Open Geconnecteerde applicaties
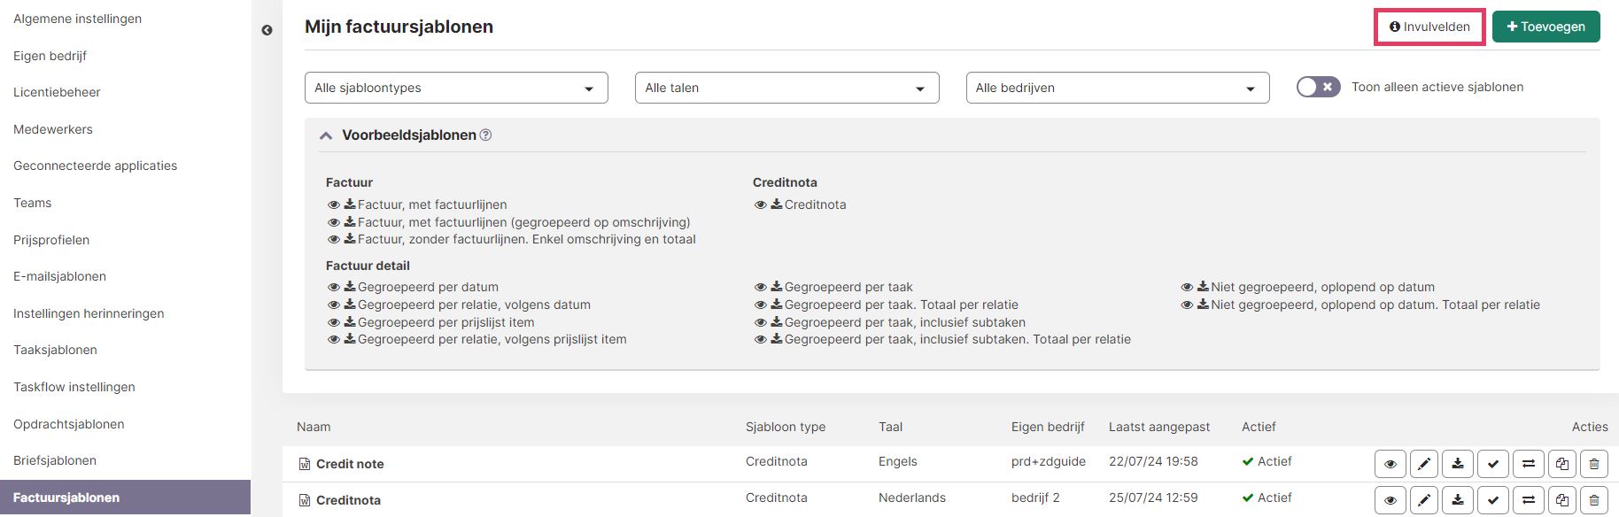1619x517 pixels. pyautogui.click(x=95, y=166)
